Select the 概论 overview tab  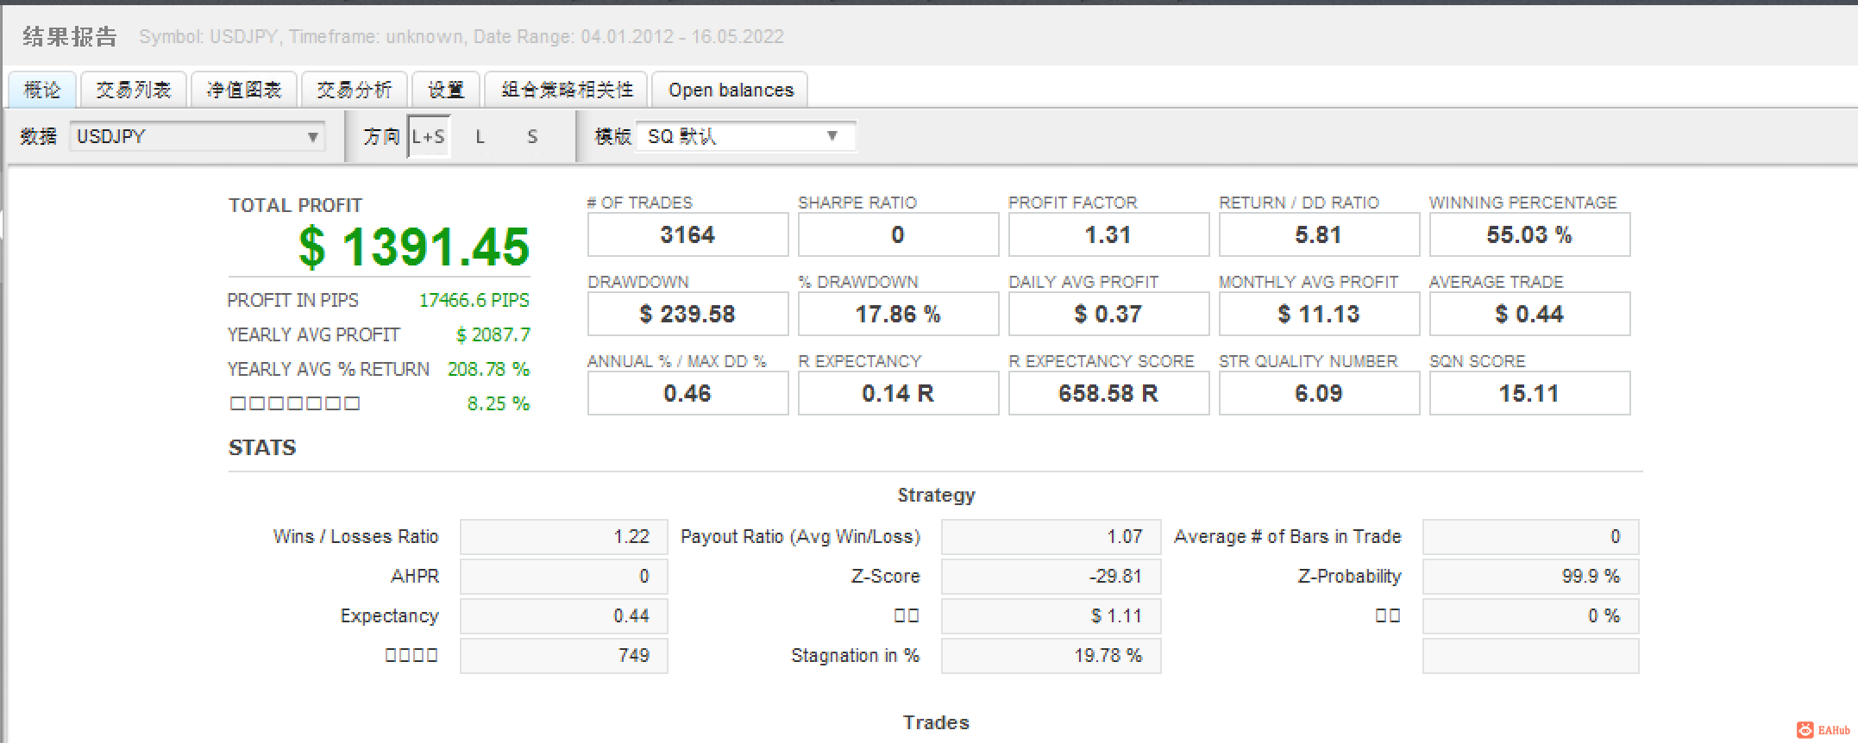pos(42,90)
